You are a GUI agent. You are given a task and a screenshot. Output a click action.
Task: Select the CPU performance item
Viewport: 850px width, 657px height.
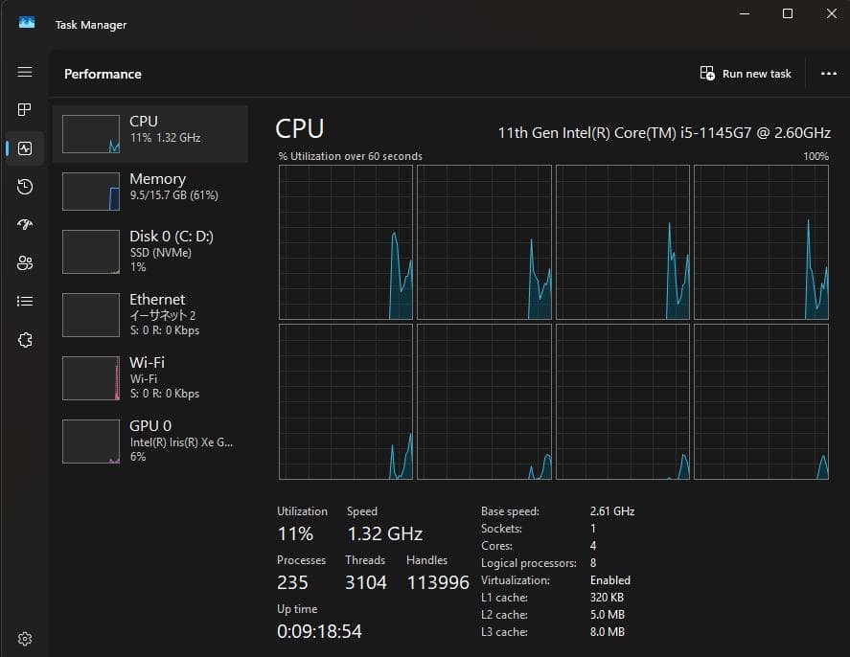150,133
